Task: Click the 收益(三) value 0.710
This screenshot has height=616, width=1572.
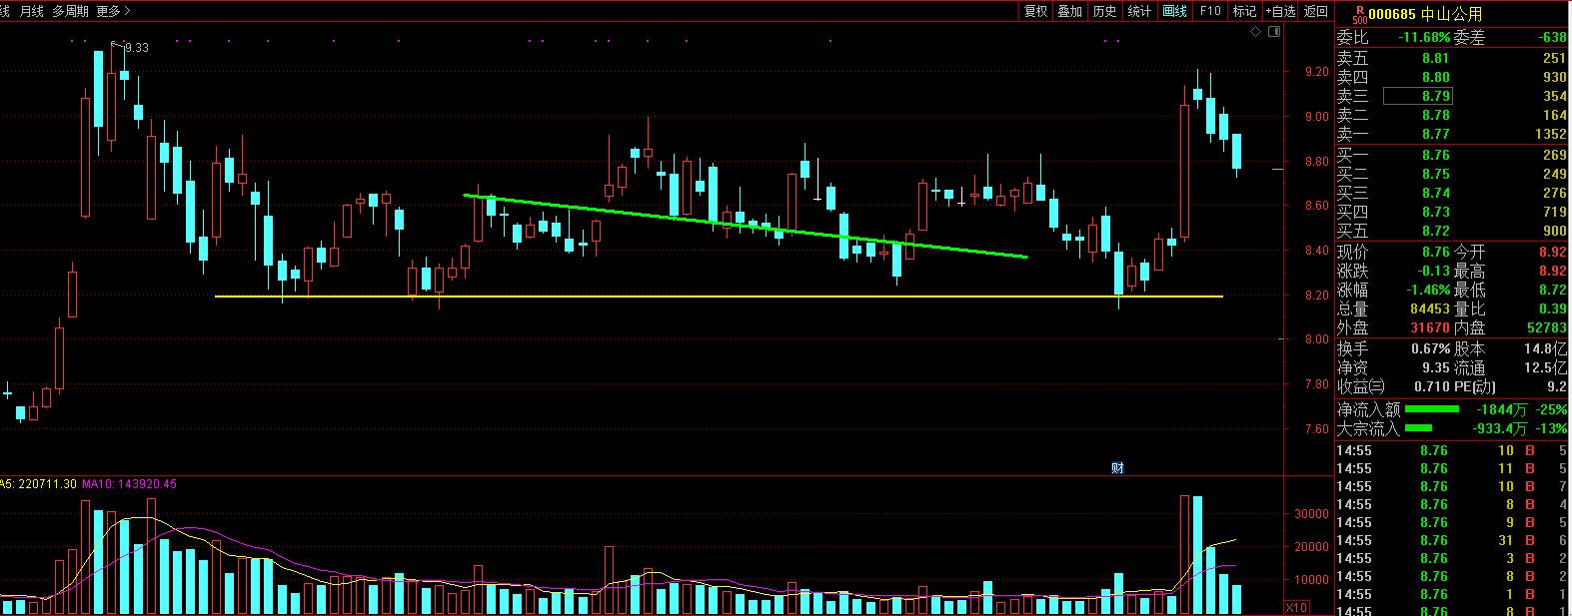Action: pos(1431,386)
